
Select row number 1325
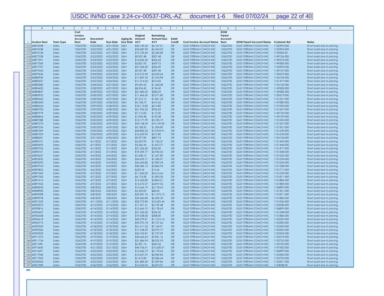click(28, 46)
